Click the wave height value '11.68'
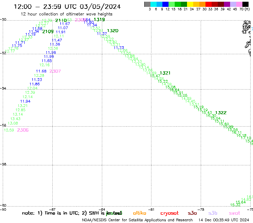 point(41,71)
